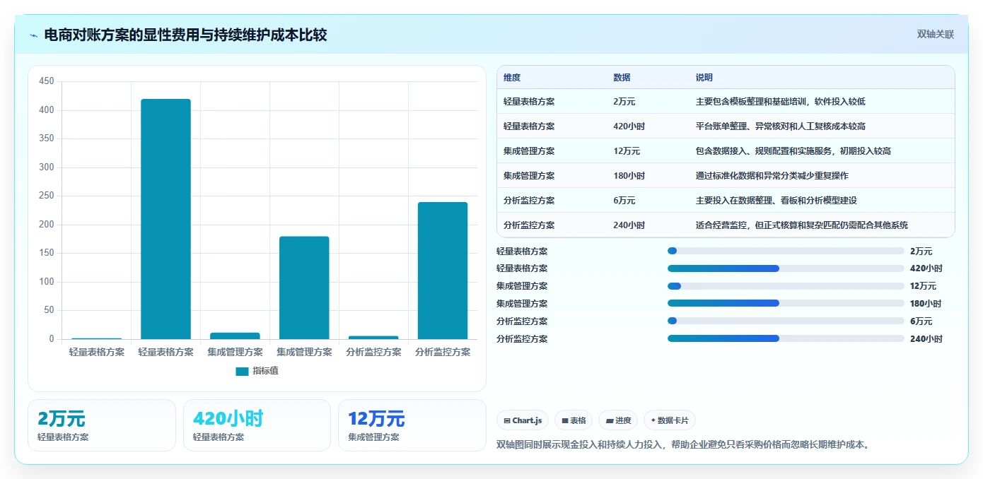This screenshot has width=983, height=479.
Task: Click the 双轴关联 label in the header
Action: (936, 35)
